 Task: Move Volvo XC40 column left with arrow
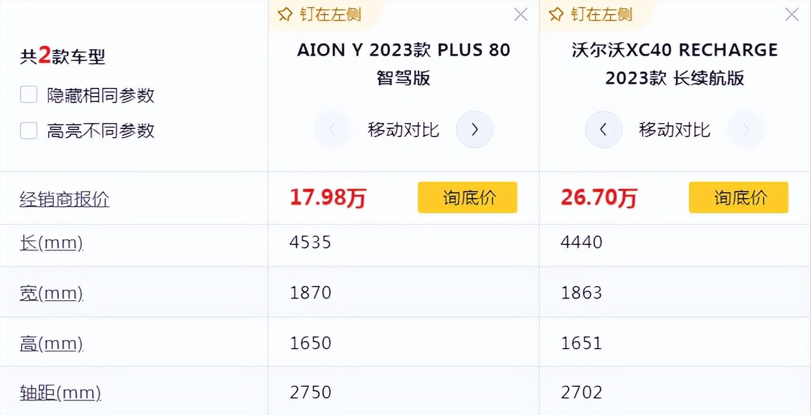(x=604, y=130)
